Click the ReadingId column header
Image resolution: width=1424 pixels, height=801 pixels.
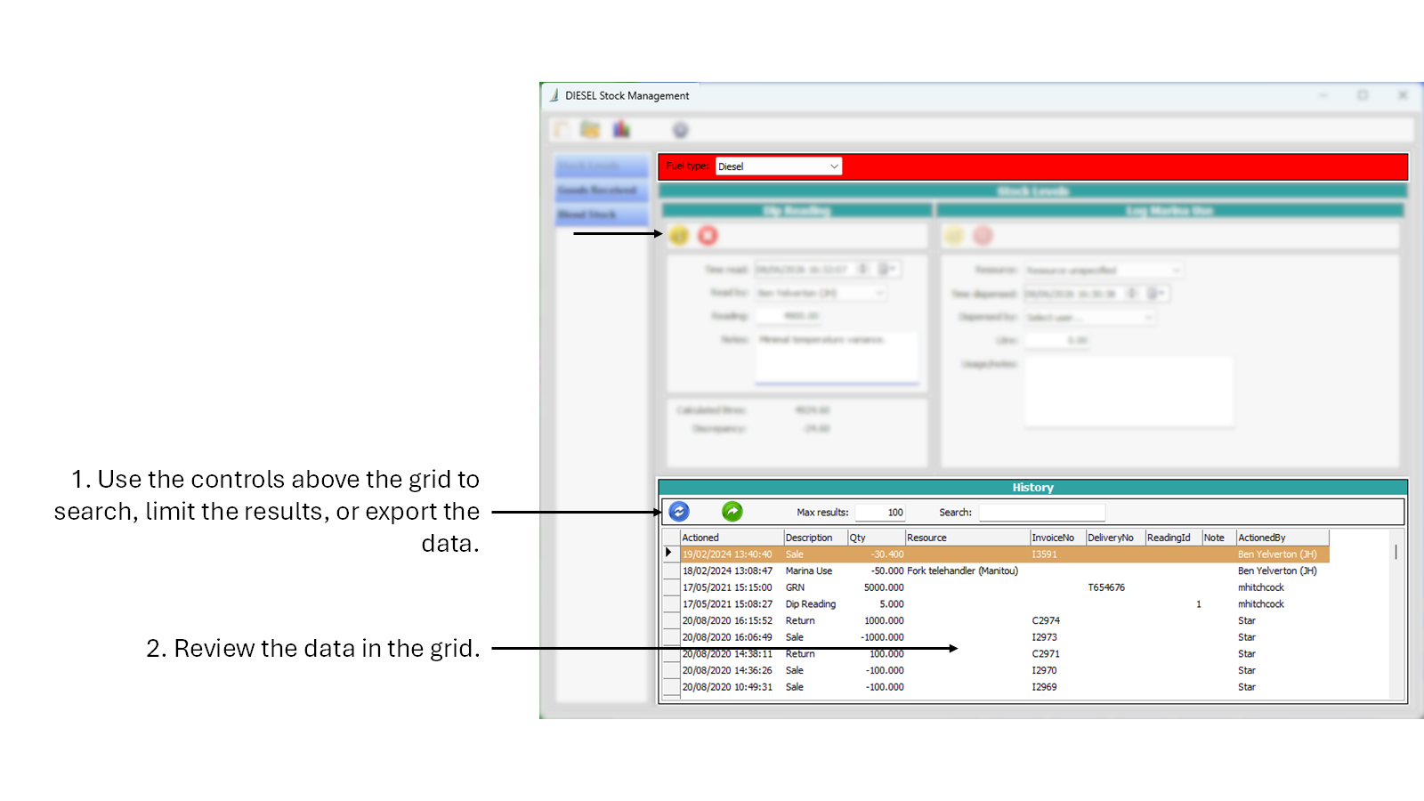coord(1173,538)
